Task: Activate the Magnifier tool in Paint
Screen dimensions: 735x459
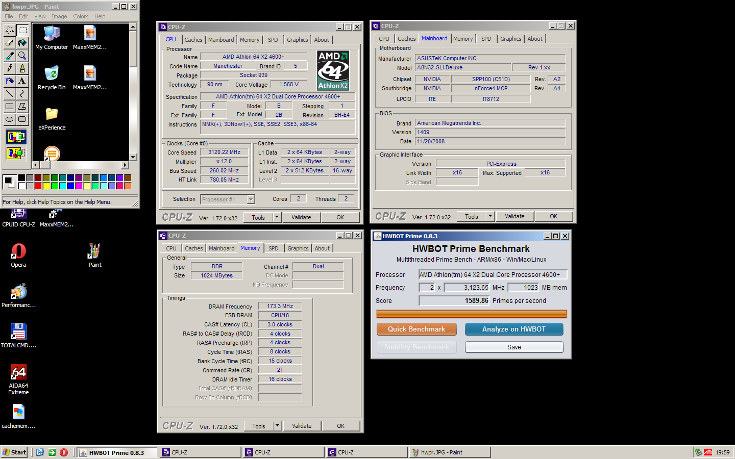Action: point(22,56)
